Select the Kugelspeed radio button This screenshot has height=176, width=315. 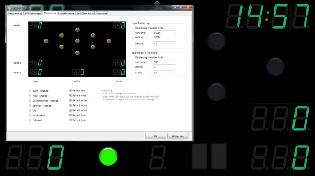click(x=30, y=116)
